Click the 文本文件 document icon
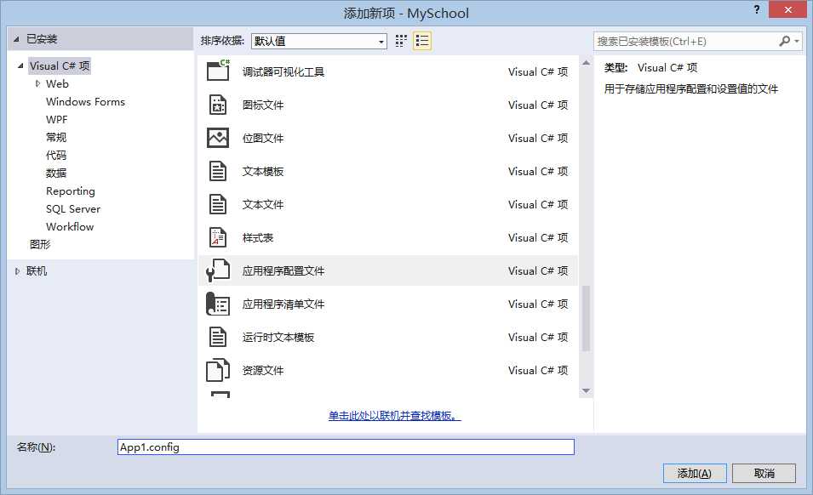Viewport: 813px width, 495px height. pos(218,204)
